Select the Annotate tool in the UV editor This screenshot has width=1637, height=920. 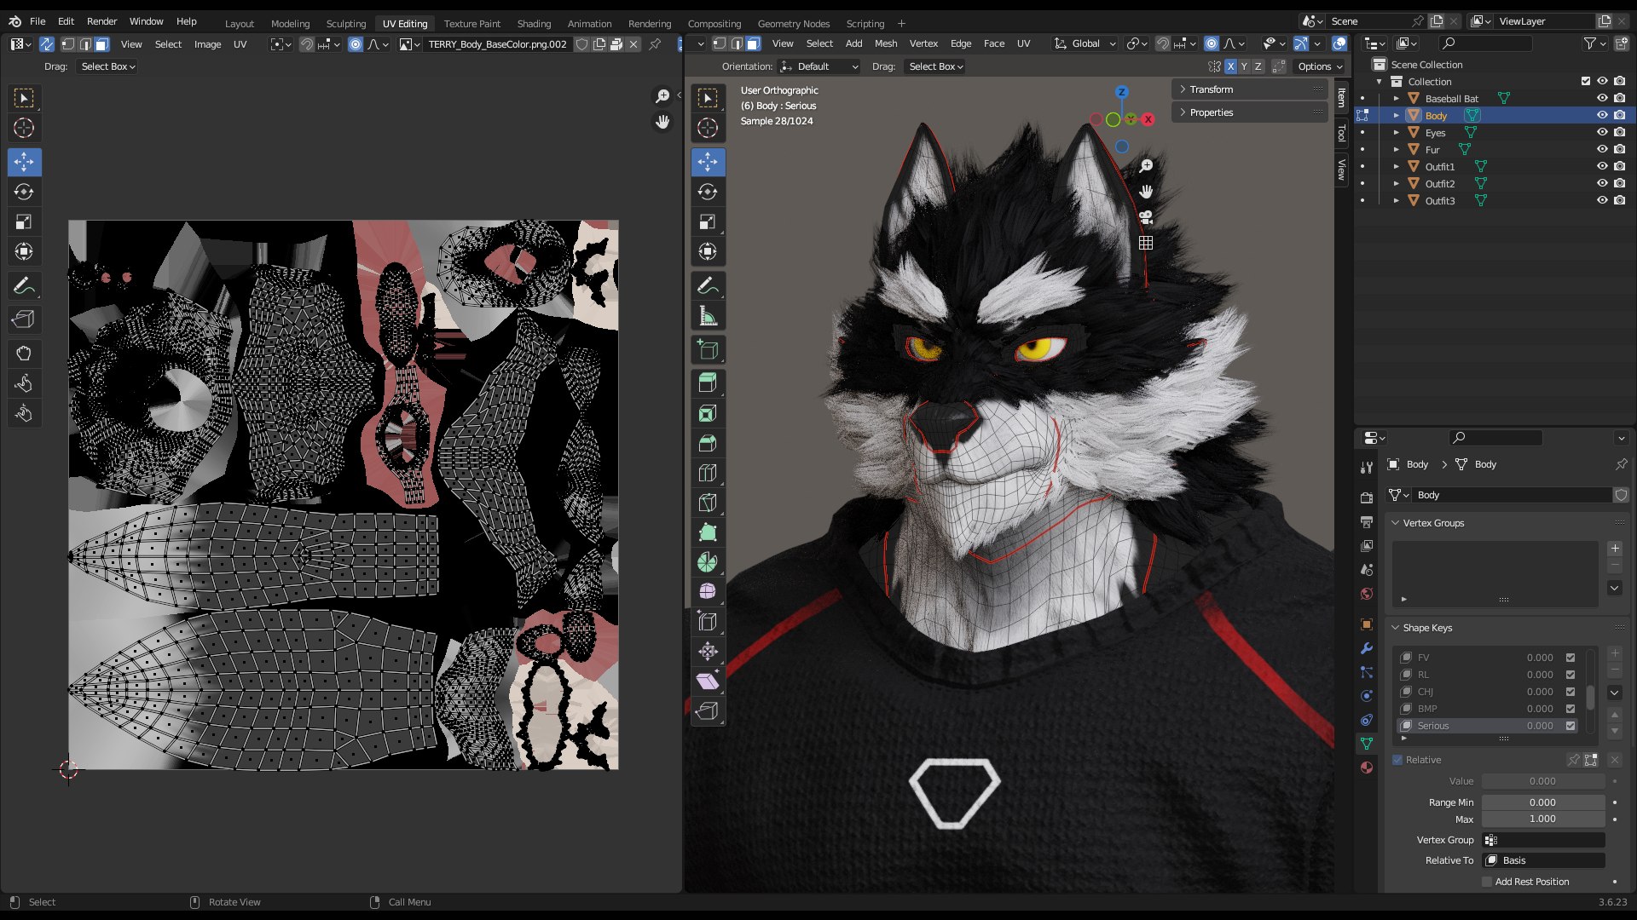click(x=24, y=285)
